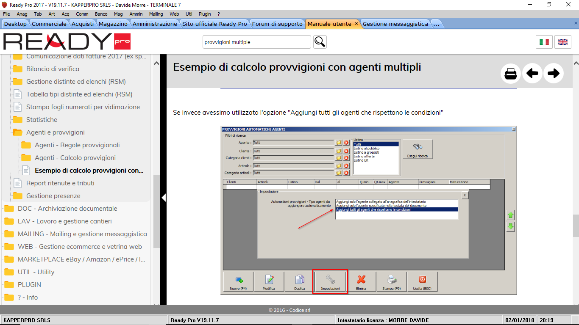Expand WEB - Gestione ecommerce e vetrina

point(80,247)
